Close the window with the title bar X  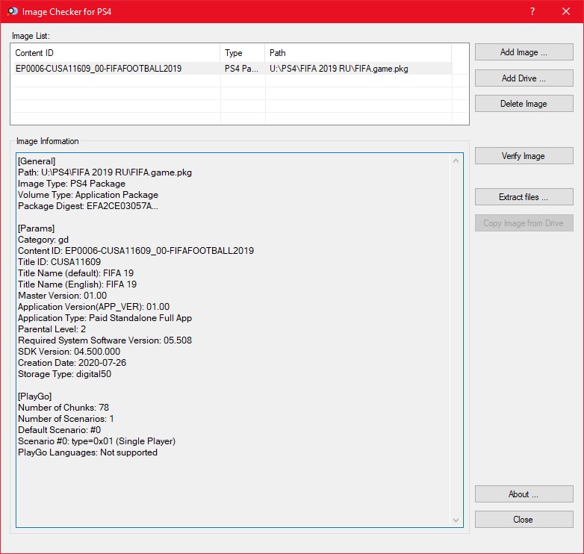pyautogui.click(x=566, y=11)
